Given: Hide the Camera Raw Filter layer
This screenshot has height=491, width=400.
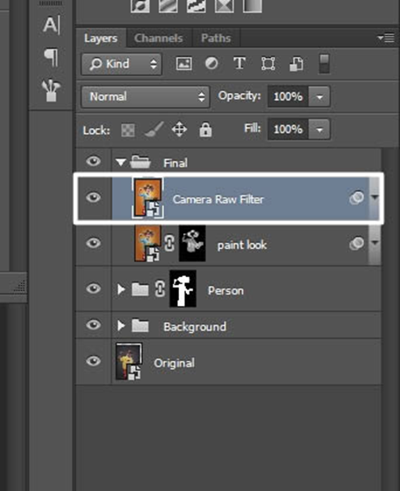Looking at the screenshot, I should click(93, 197).
